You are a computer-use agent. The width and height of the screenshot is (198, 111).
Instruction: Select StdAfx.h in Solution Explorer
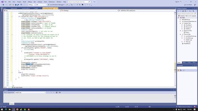[x=188, y=29]
